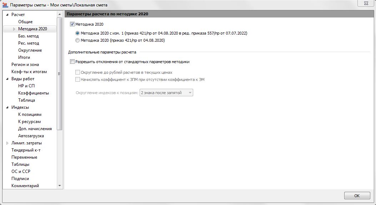Screen dimensions: 376x205
Task: Open the Округление индексов к позициям dropdown
Action: pyautogui.click(x=166, y=93)
